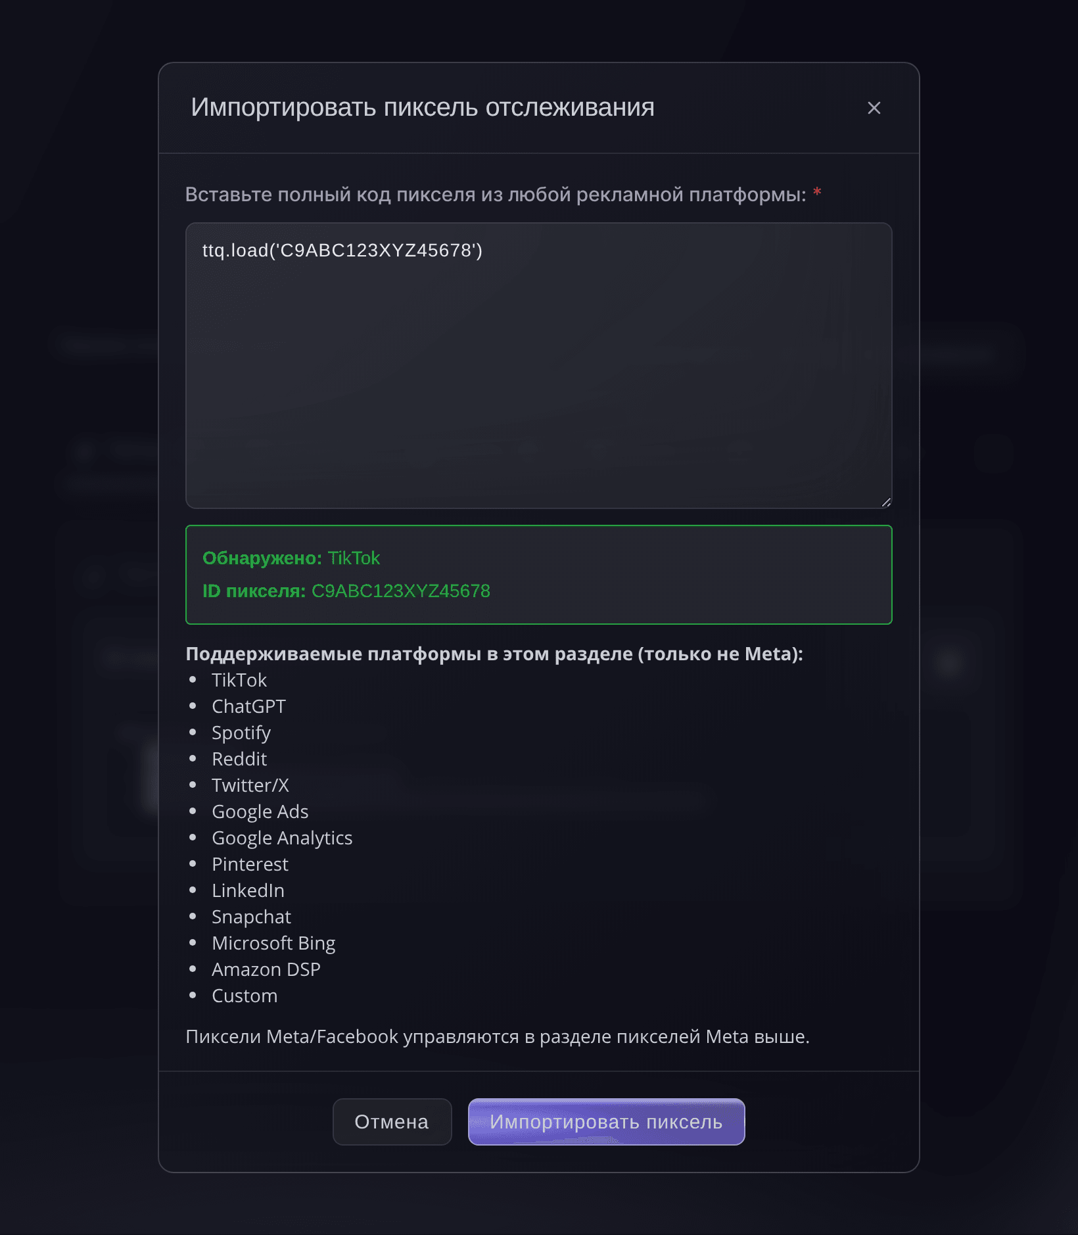This screenshot has height=1235, width=1078.
Task: Click the Отмена button
Action: point(392,1122)
